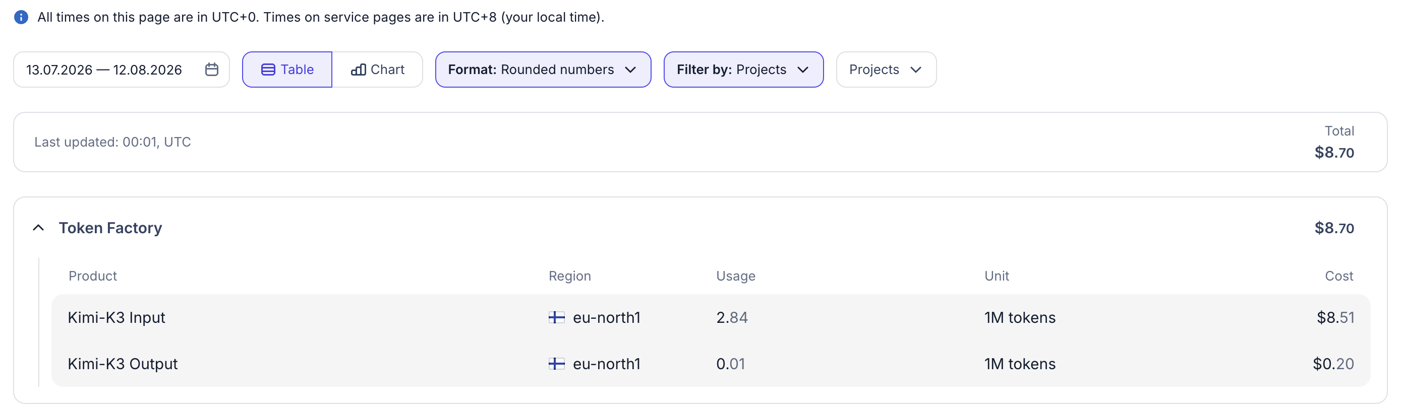Open the calendar date picker icon
The image size is (1402, 412).
click(x=212, y=70)
